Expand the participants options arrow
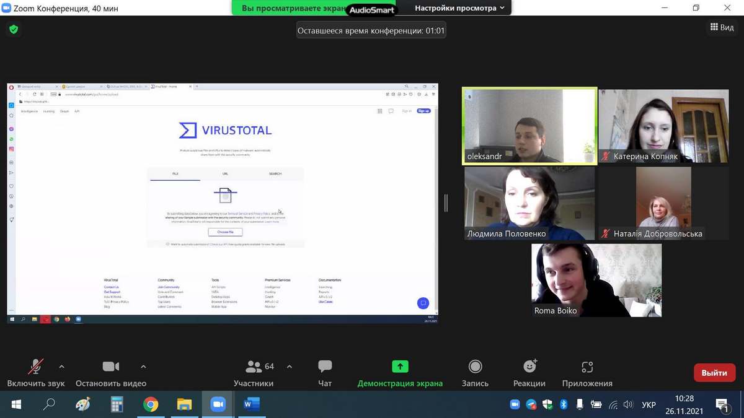The width and height of the screenshot is (744, 418). [x=290, y=367]
